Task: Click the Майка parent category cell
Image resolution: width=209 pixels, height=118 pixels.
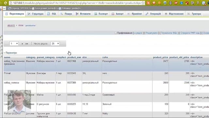Action: point(40,95)
